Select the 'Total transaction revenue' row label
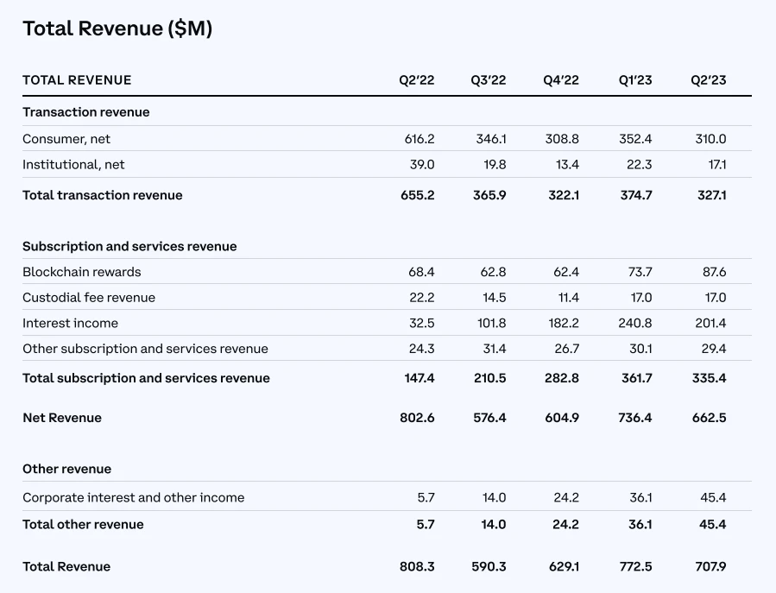Screen dimensions: 776x593 (102, 195)
